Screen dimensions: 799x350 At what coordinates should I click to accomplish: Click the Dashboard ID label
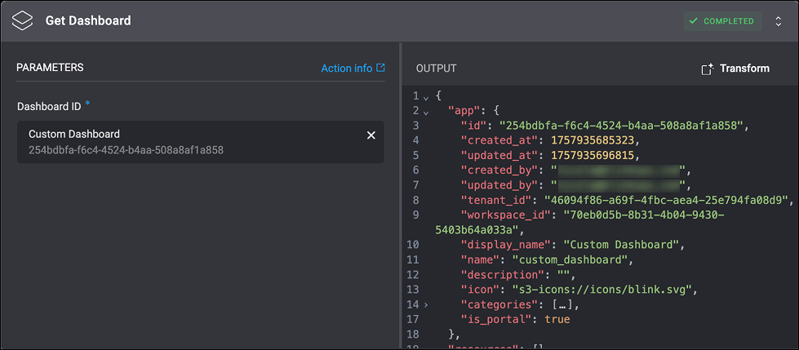(x=49, y=107)
